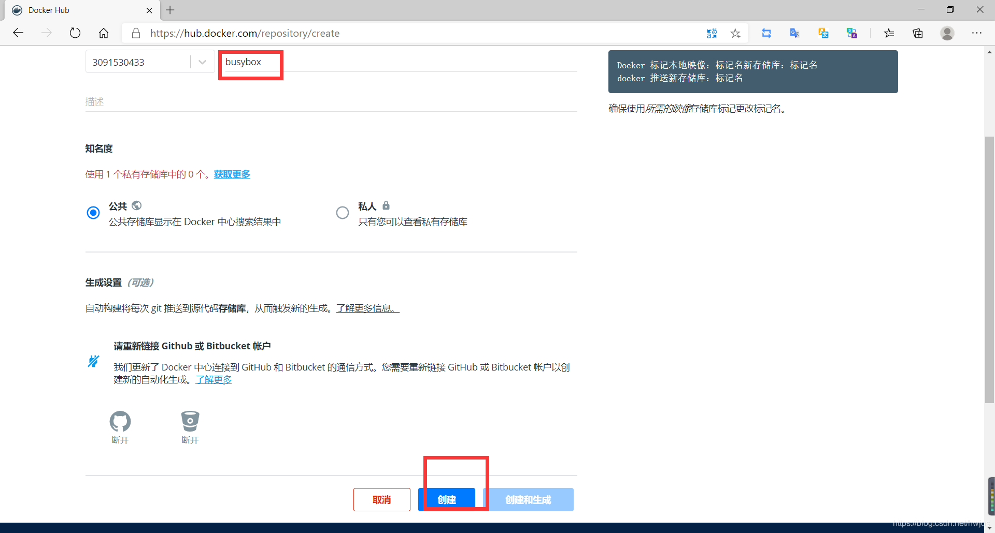Viewport: 995px width, 533px height.
Task: Go back to the previous page
Action: pos(19,33)
